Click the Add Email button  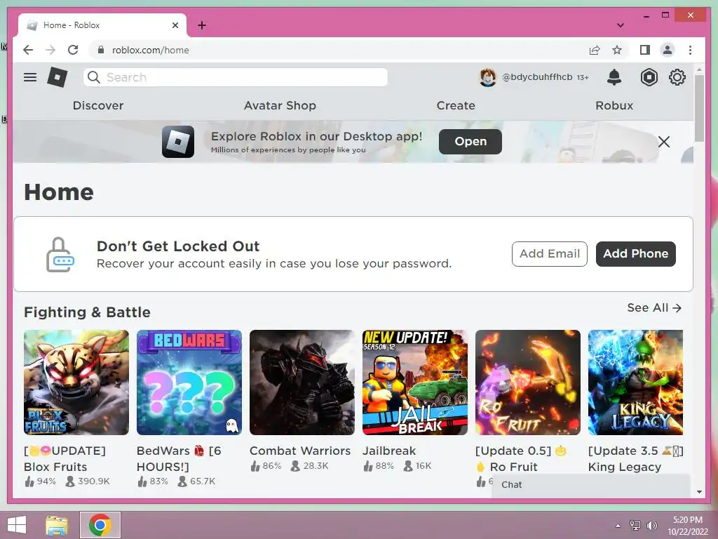(x=550, y=254)
